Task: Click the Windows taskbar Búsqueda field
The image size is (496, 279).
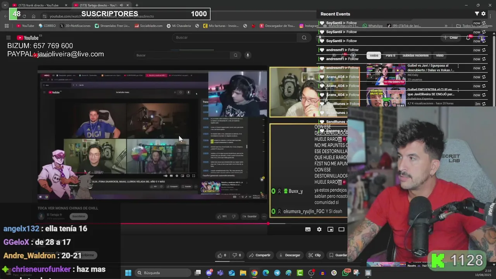Action: click(x=163, y=273)
